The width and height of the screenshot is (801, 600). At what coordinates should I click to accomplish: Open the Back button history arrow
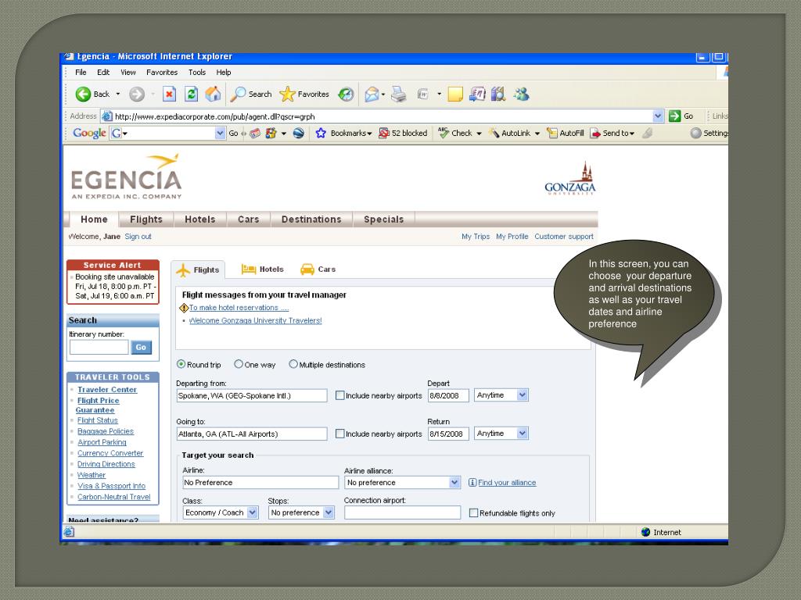click(118, 94)
